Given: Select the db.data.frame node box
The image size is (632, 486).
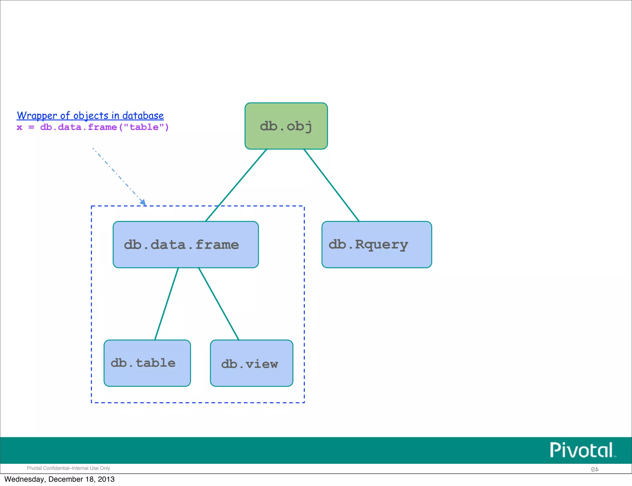Looking at the screenshot, I should 185,245.
